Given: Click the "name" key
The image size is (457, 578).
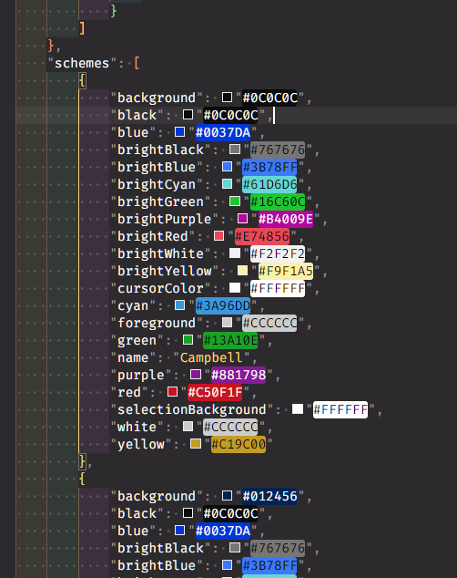Looking at the screenshot, I should tap(133, 357).
